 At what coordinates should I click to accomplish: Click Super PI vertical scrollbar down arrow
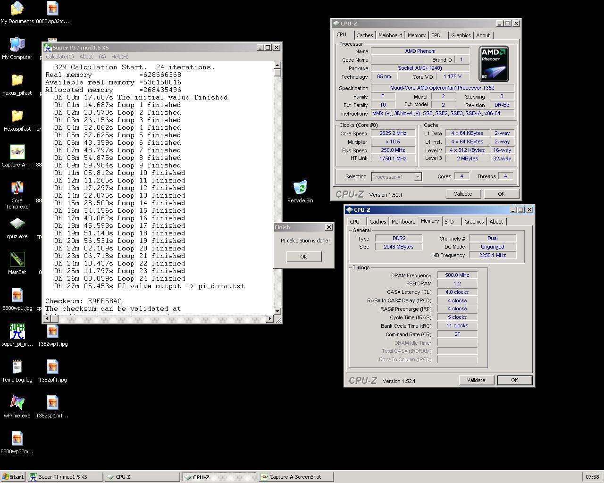[277, 311]
